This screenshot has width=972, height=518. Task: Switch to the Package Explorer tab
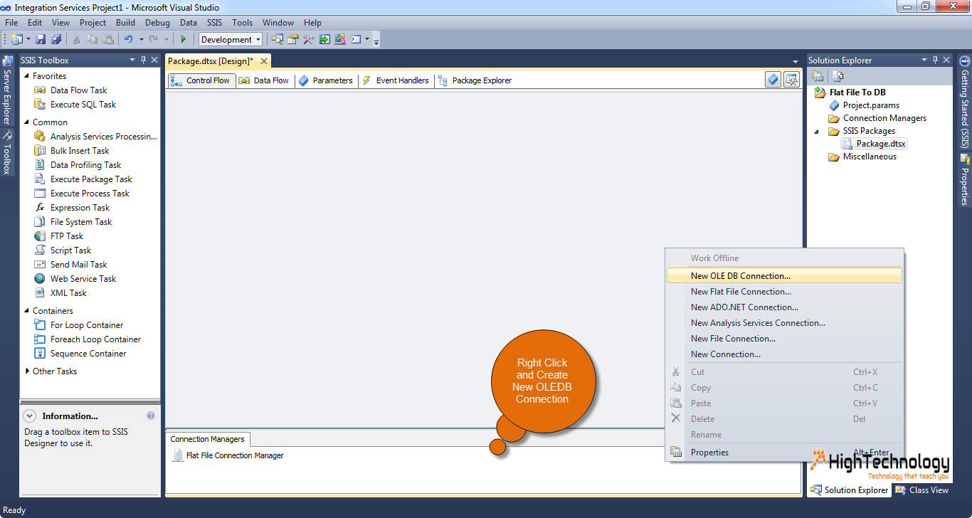click(475, 80)
